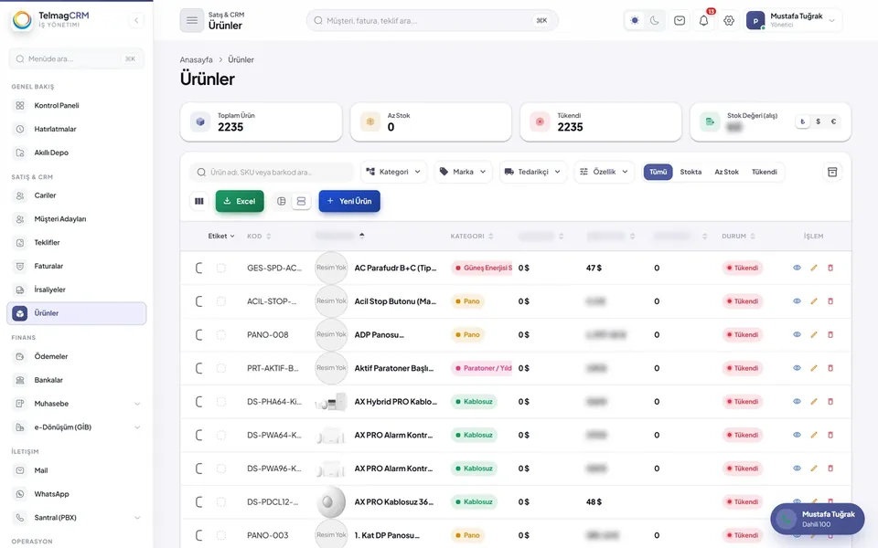Image resolution: width=878 pixels, height=548 pixels.
Task: Switch to dark theme moon icon
Action: click(x=654, y=21)
